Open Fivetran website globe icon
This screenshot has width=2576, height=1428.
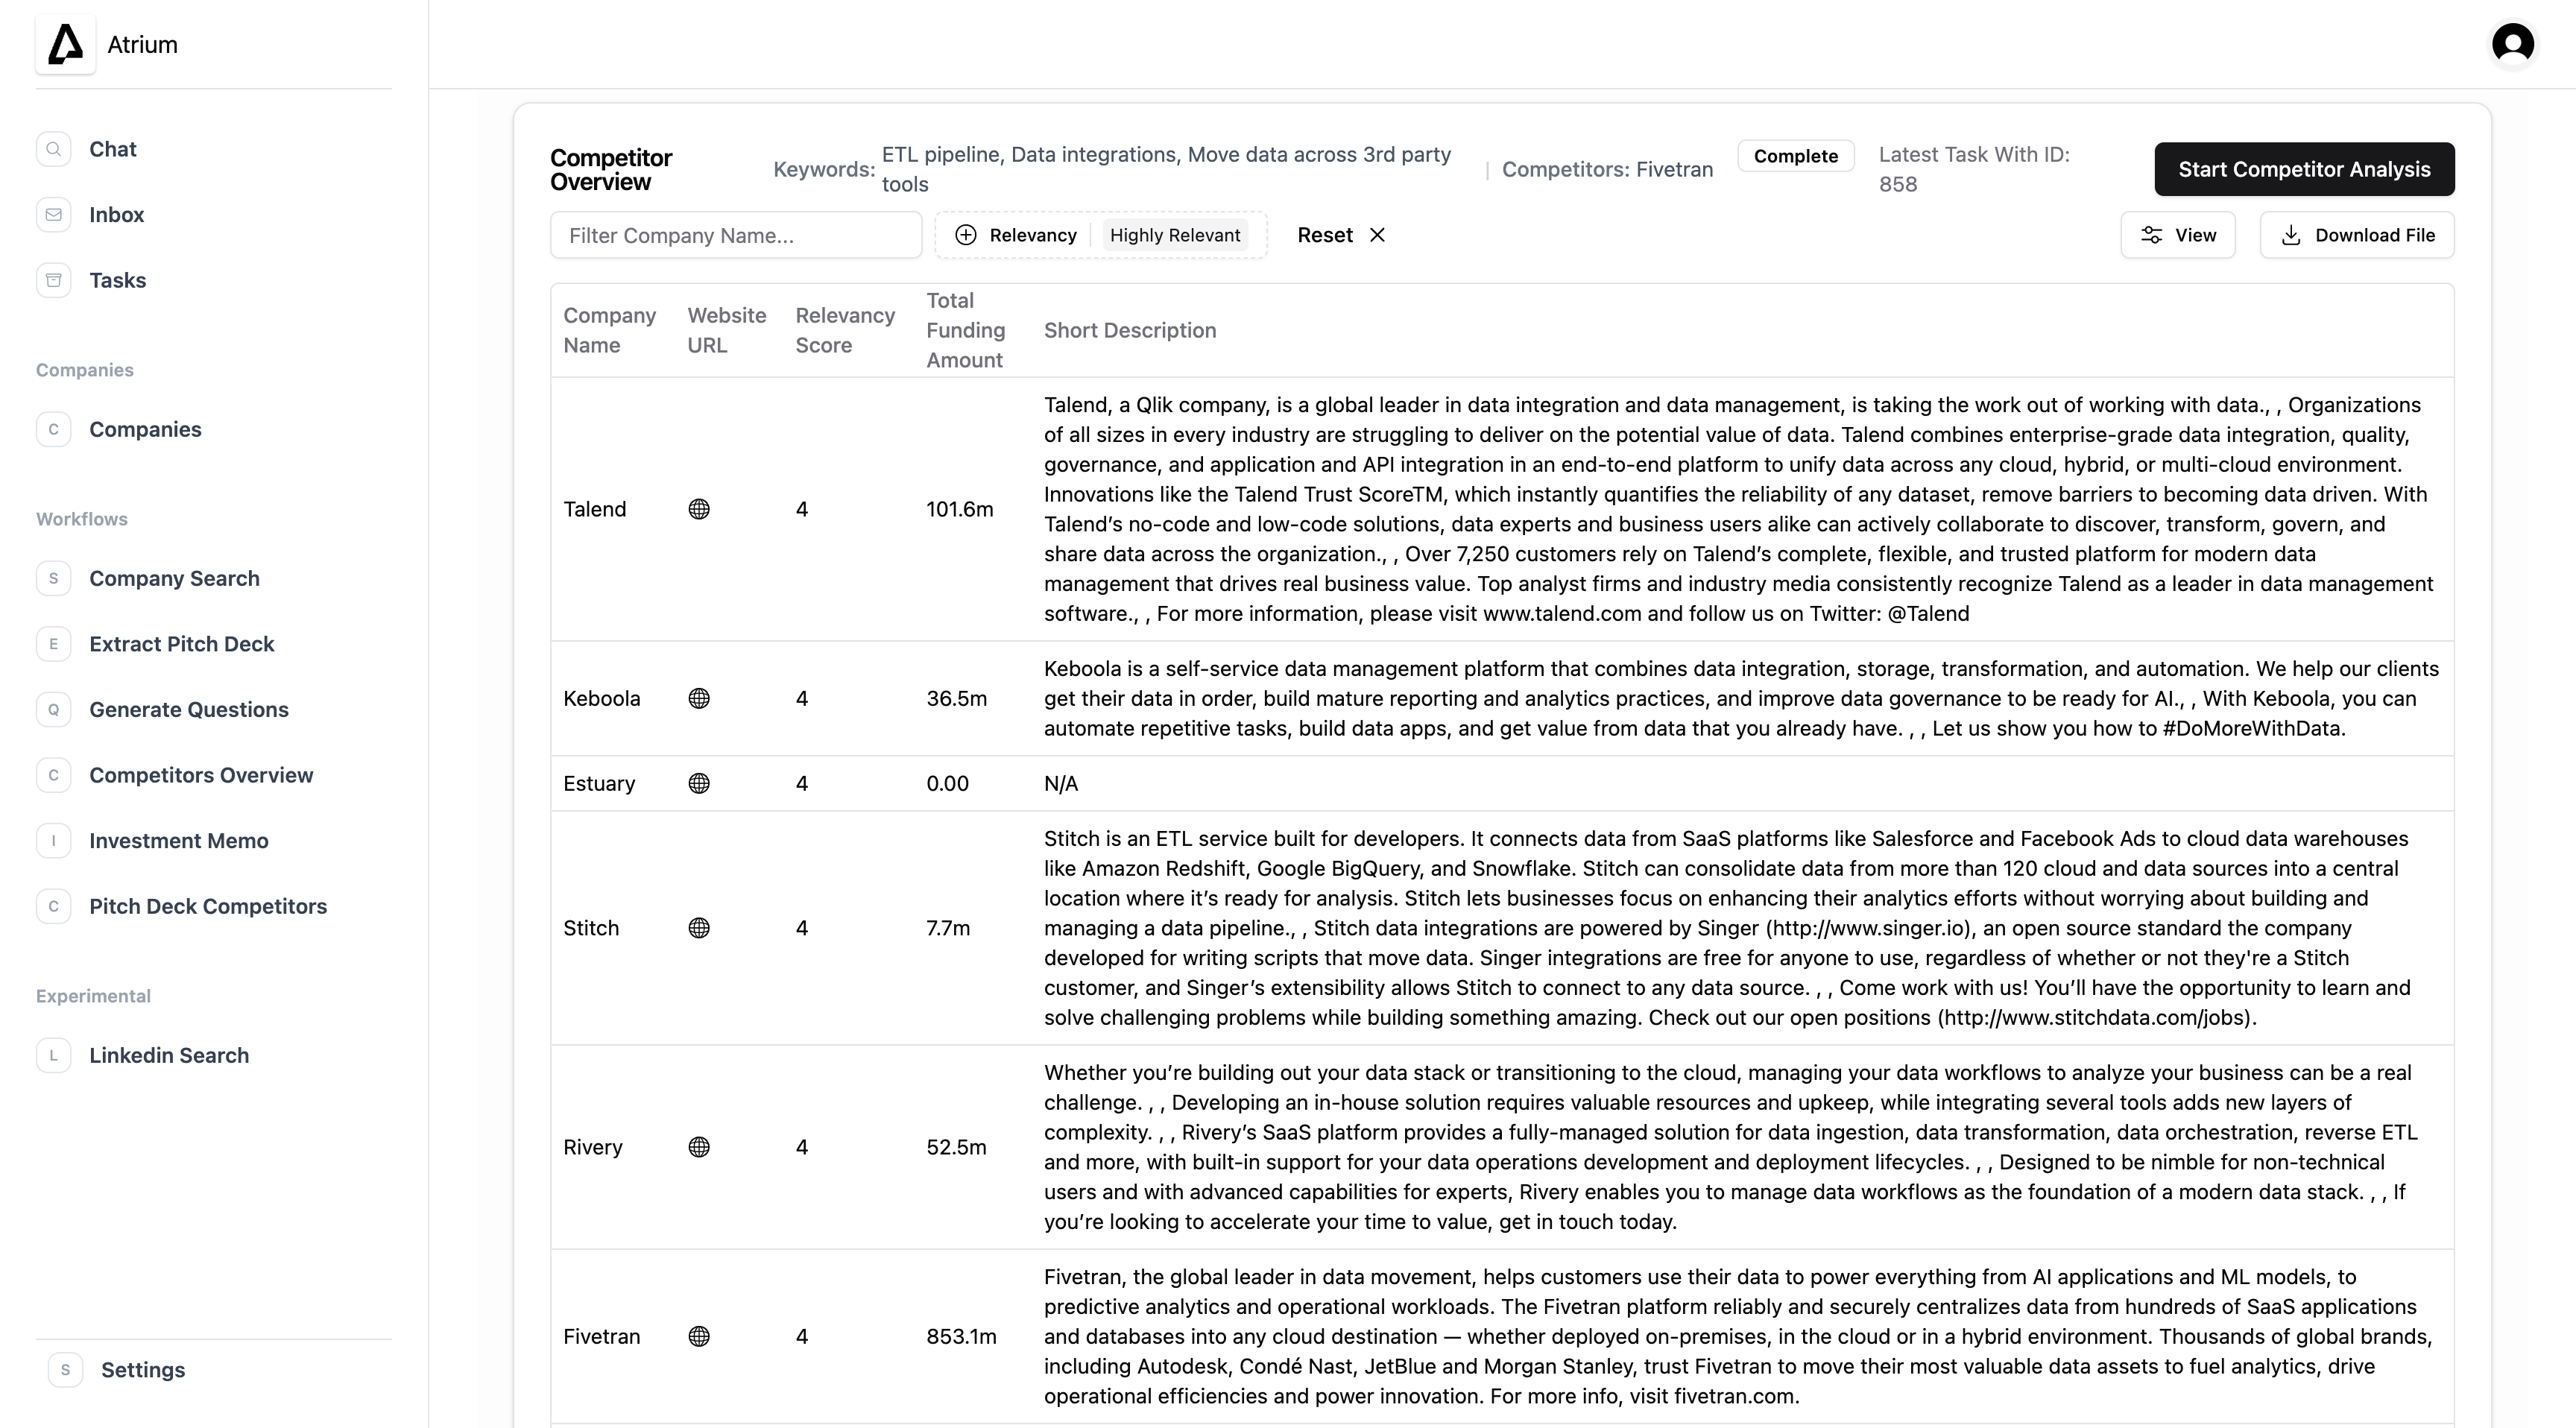699,1336
